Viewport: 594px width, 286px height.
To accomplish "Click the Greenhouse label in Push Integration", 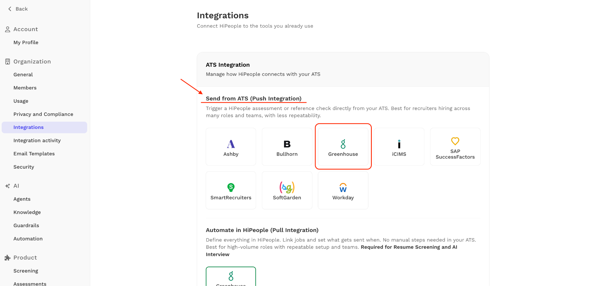I will click(343, 154).
